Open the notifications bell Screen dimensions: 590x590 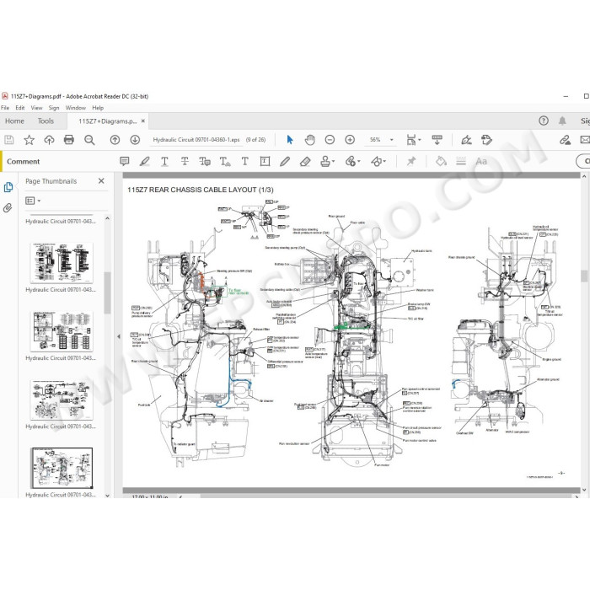point(562,121)
